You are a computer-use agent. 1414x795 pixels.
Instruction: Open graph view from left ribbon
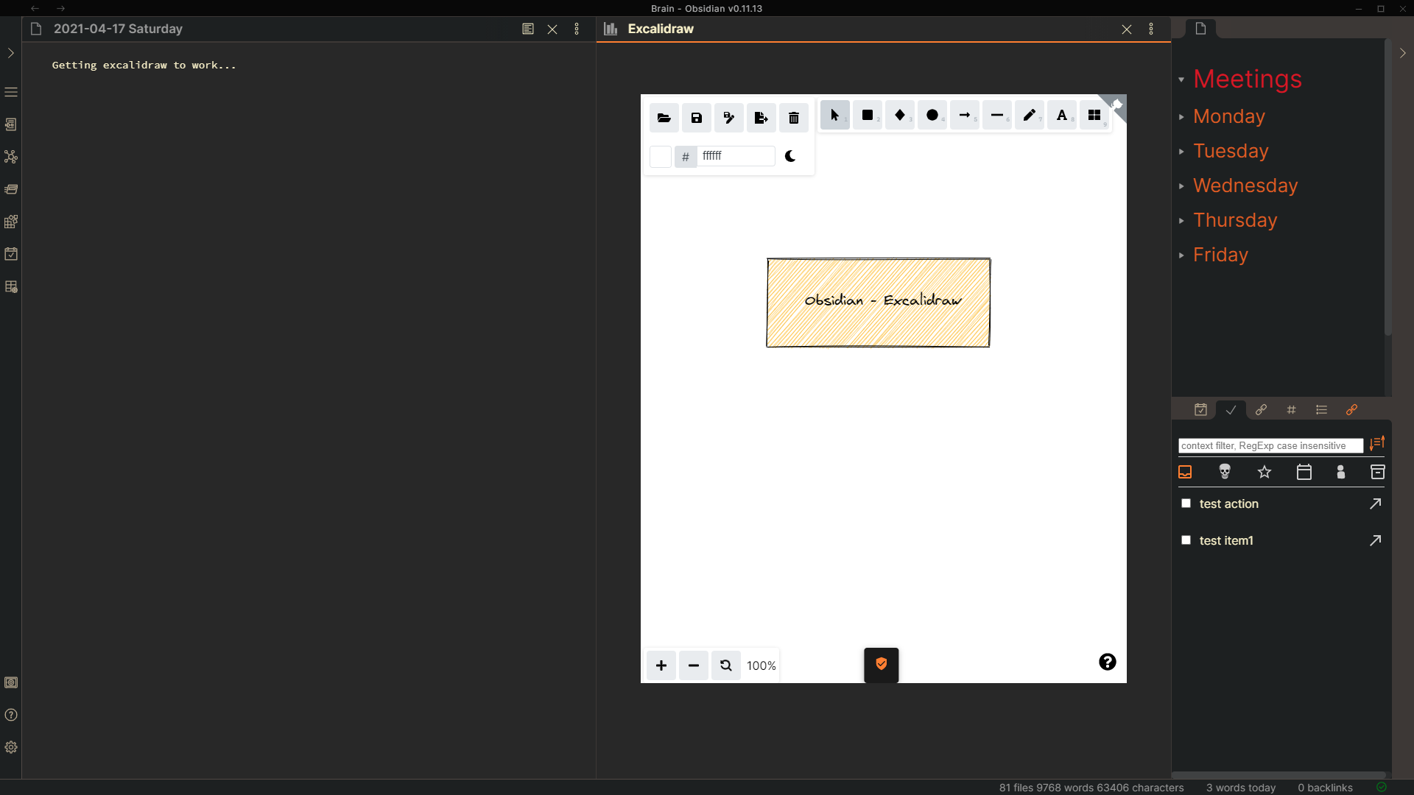click(11, 157)
